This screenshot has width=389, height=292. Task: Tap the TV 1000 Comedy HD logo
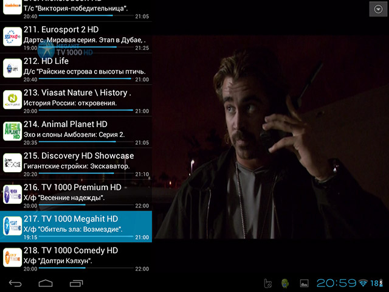(12, 257)
